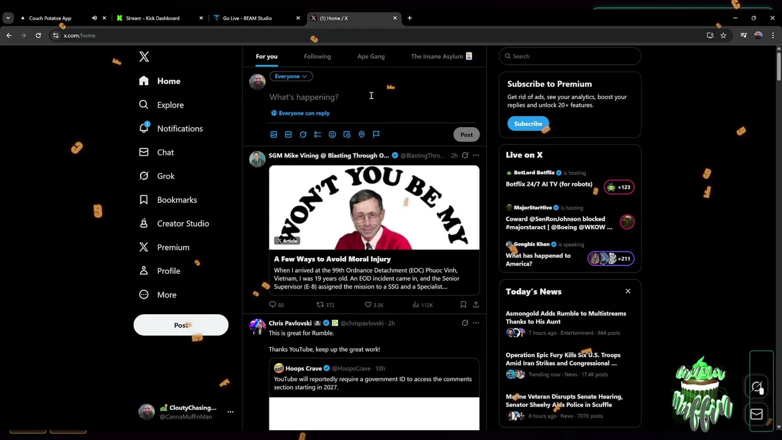This screenshot has height=440, width=782.
Task: Click the flag icon in composer
Action: click(376, 134)
